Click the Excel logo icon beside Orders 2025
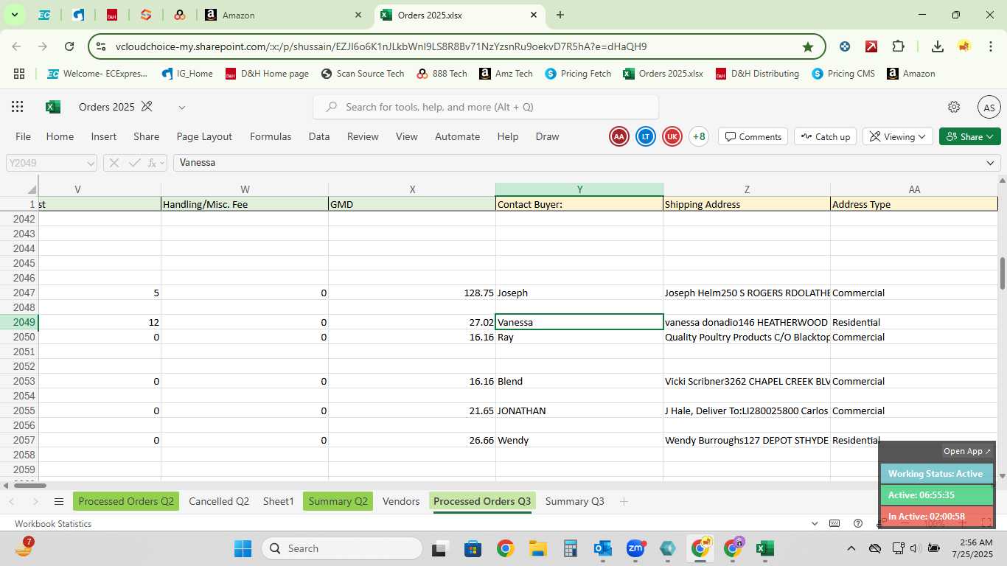Image resolution: width=1007 pixels, height=566 pixels. tap(53, 107)
